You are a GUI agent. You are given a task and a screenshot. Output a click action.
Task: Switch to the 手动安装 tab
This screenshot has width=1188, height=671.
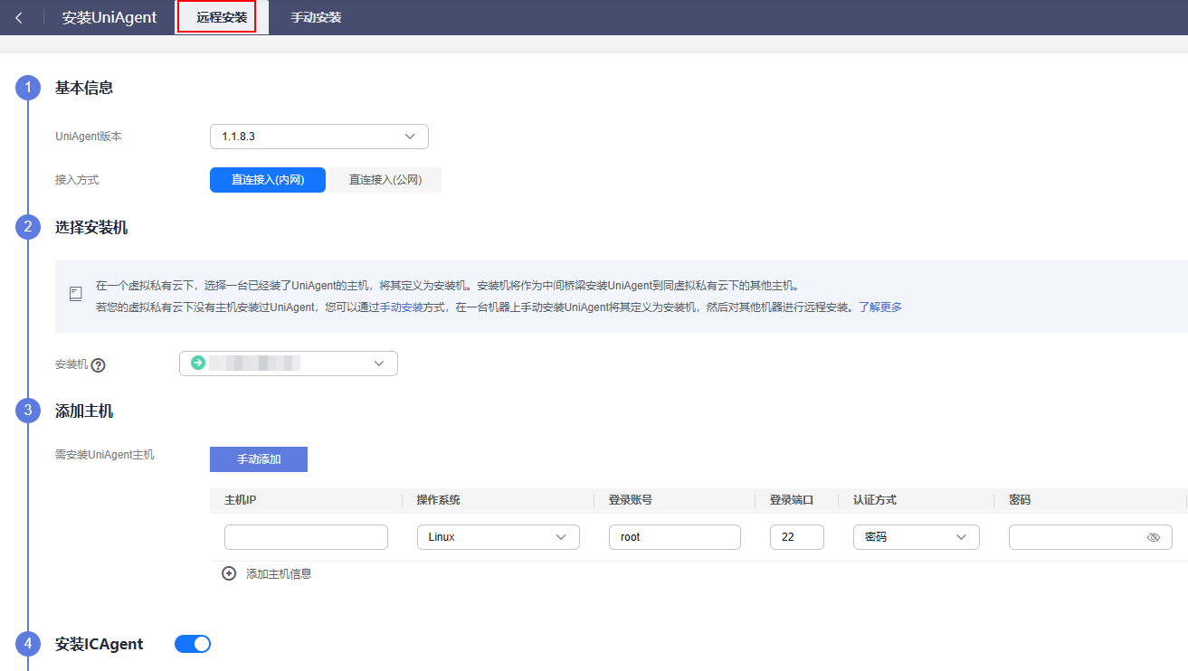pyautogui.click(x=316, y=17)
